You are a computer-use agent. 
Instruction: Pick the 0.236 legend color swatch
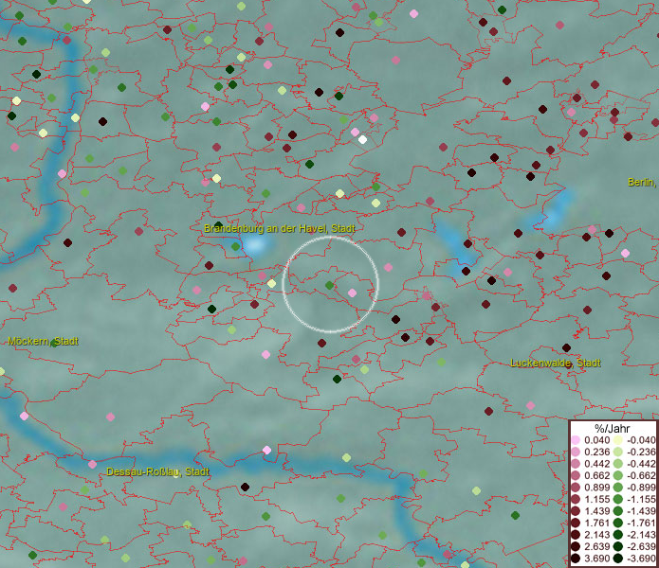pos(576,452)
